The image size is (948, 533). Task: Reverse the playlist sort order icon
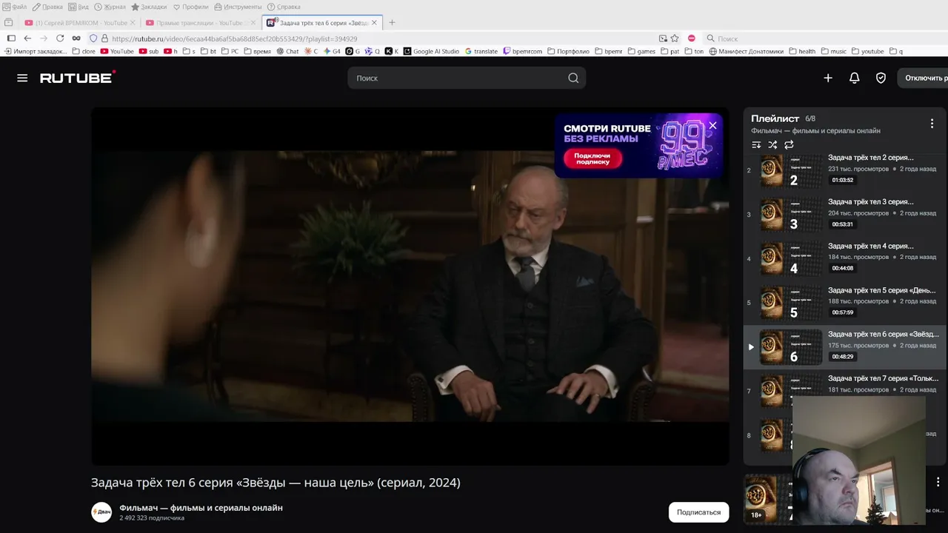pos(756,145)
